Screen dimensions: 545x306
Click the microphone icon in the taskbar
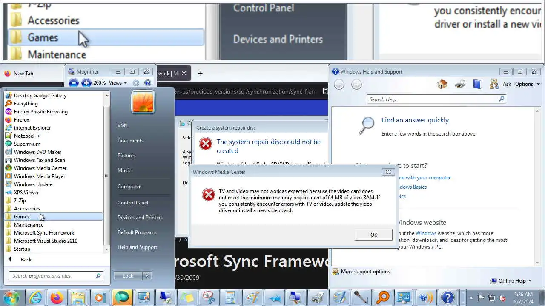click(361, 297)
